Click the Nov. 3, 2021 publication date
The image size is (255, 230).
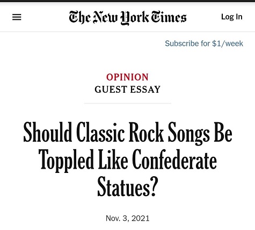coord(128,218)
